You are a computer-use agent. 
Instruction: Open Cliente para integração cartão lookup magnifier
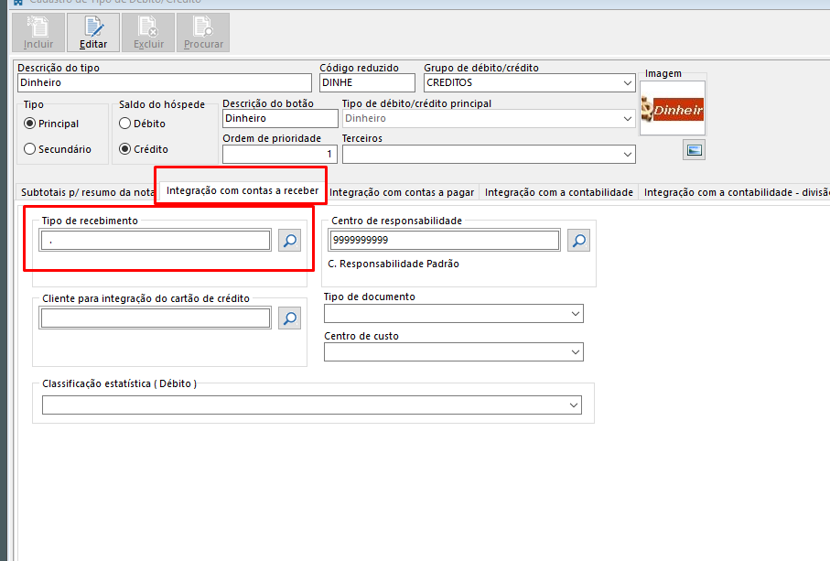(289, 318)
